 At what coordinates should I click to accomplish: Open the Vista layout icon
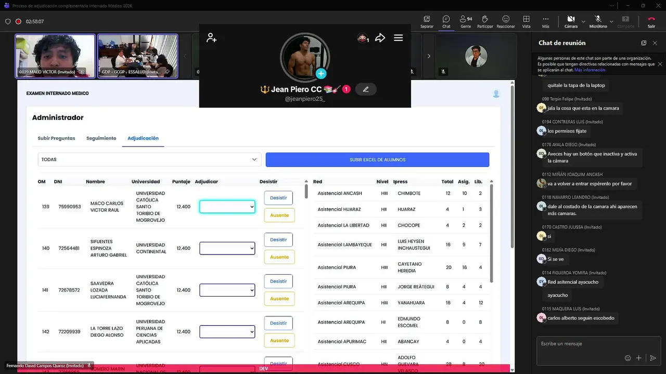527,19
